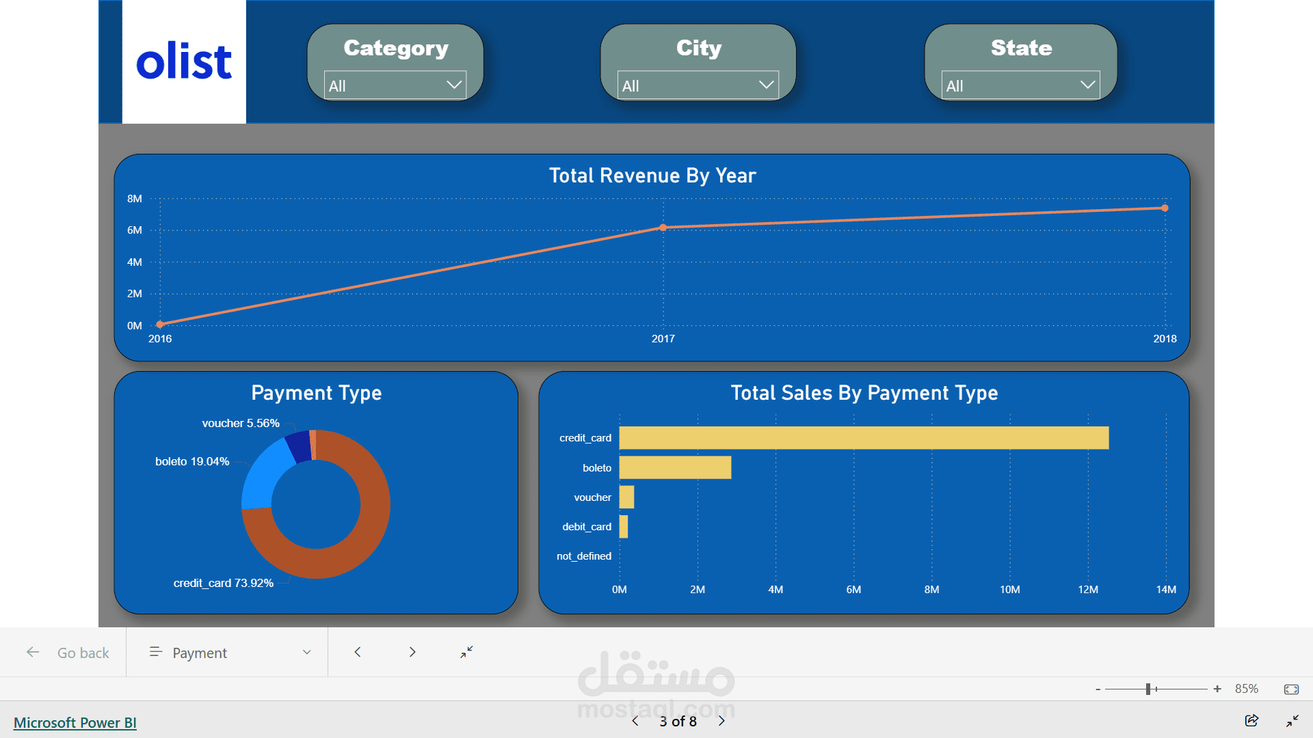Click the share icon in footer
Image resolution: width=1313 pixels, height=738 pixels.
click(x=1251, y=720)
